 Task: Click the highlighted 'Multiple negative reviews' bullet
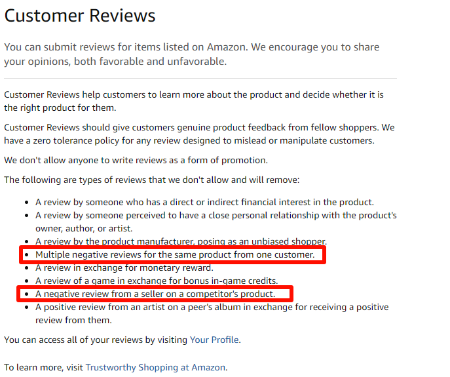click(175, 254)
